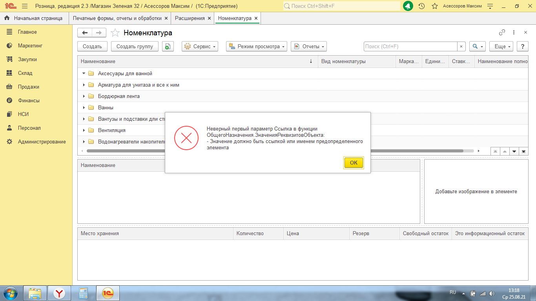Expand Ванны group
The width and height of the screenshot is (536, 301).
84,107
